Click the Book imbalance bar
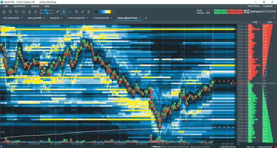Screen dimensions: 277x148 click(228, 11)
